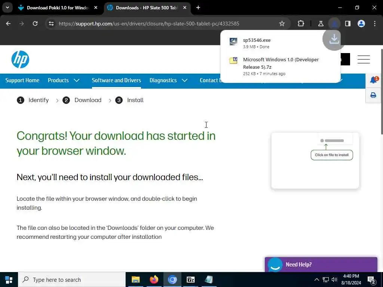This screenshot has height=287, width=383.
Task: Open the volume speaker tray icon
Action: coord(334,280)
